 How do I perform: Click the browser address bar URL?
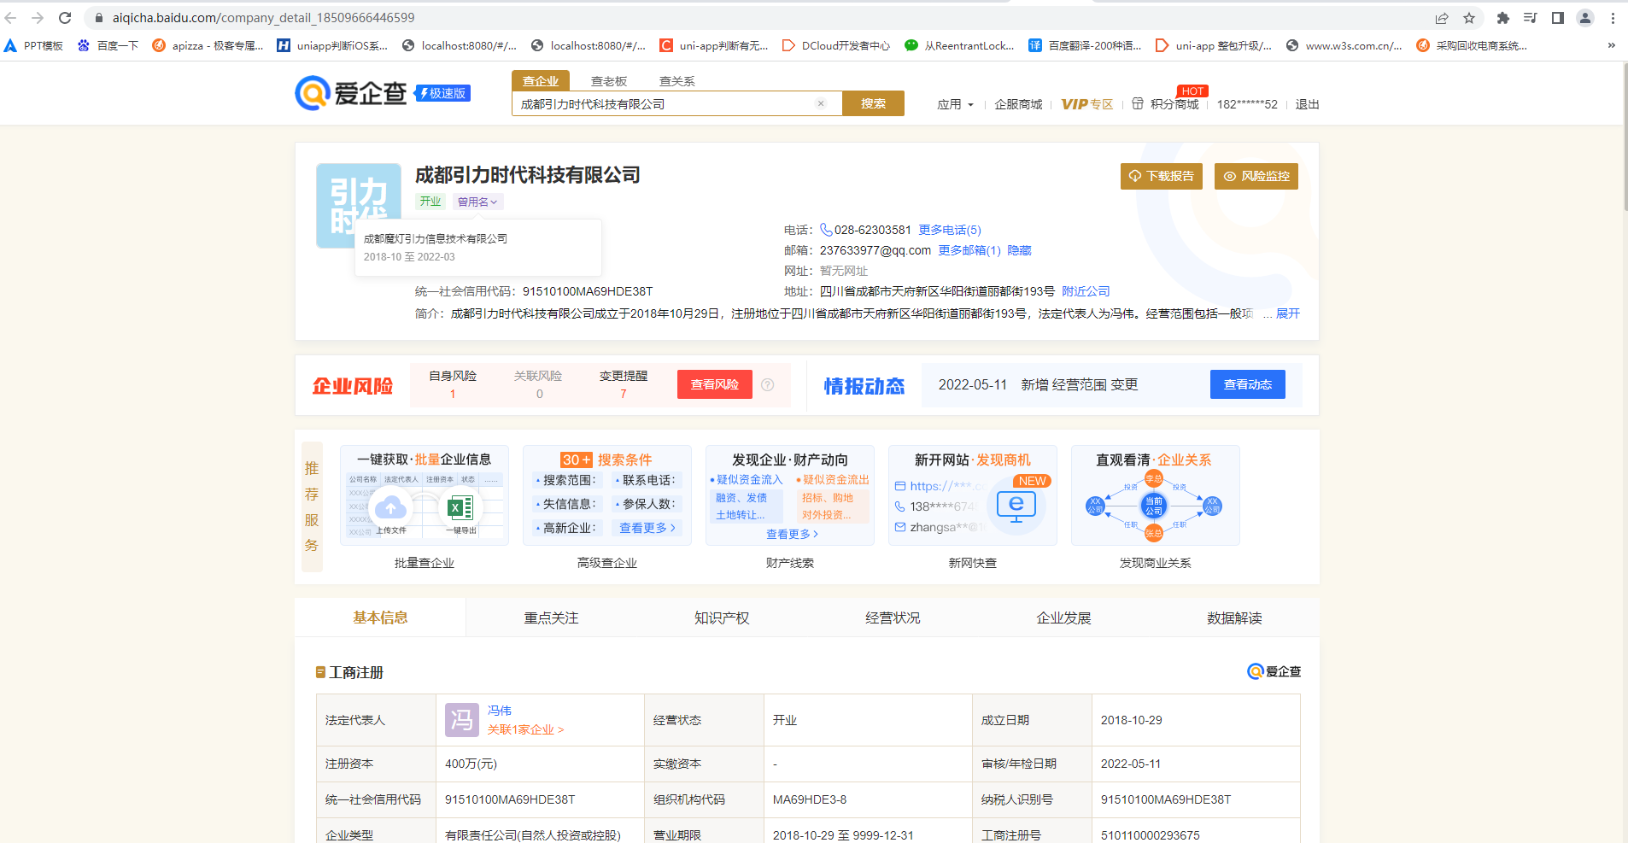click(x=263, y=17)
